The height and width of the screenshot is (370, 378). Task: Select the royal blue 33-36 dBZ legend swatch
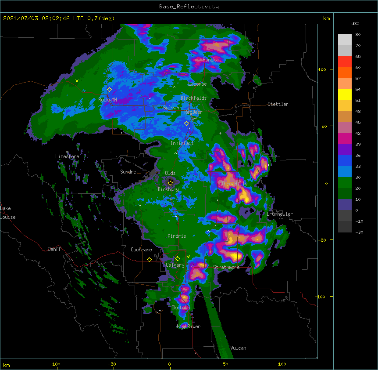[x=345, y=161]
